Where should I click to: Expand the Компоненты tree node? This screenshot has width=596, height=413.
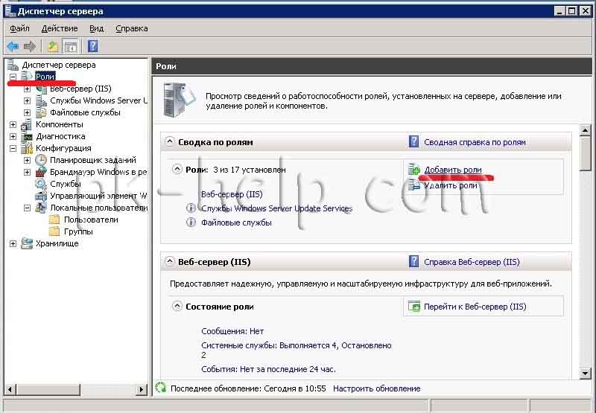[x=13, y=124]
